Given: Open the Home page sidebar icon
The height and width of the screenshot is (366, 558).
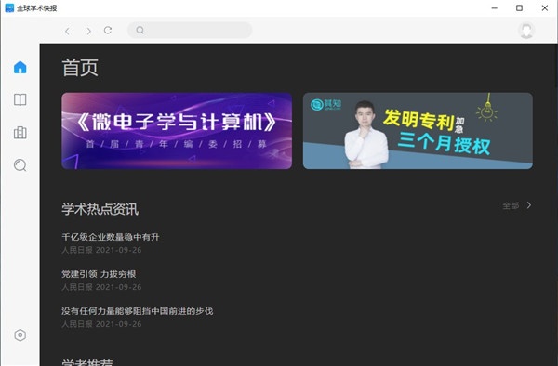Looking at the screenshot, I should [x=20, y=67].
